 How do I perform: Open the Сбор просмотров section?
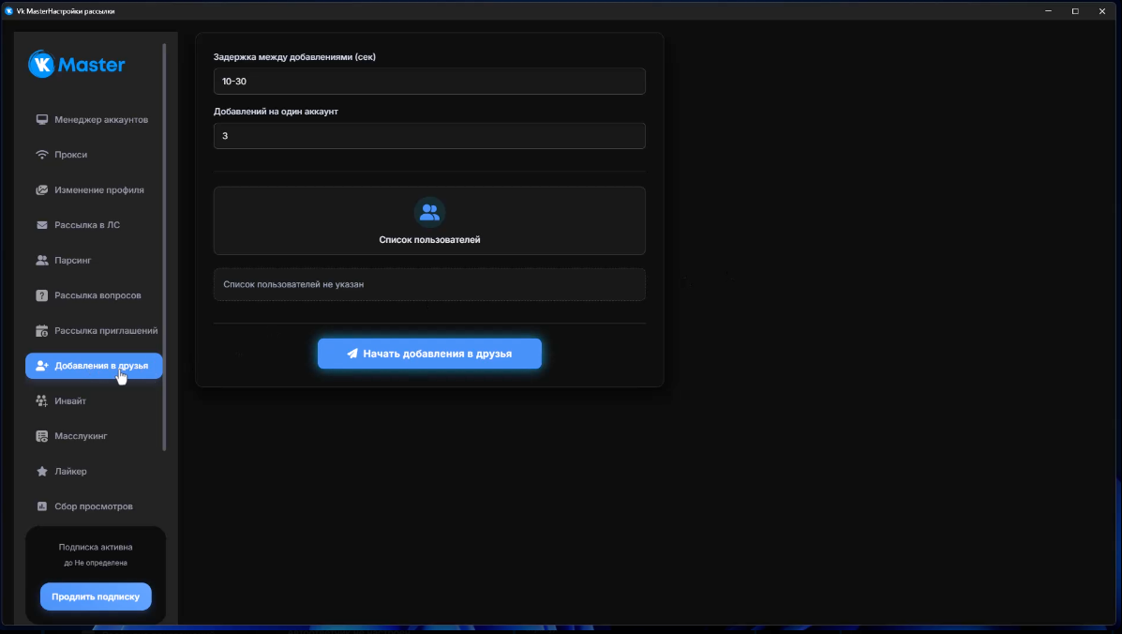point(93,506)
